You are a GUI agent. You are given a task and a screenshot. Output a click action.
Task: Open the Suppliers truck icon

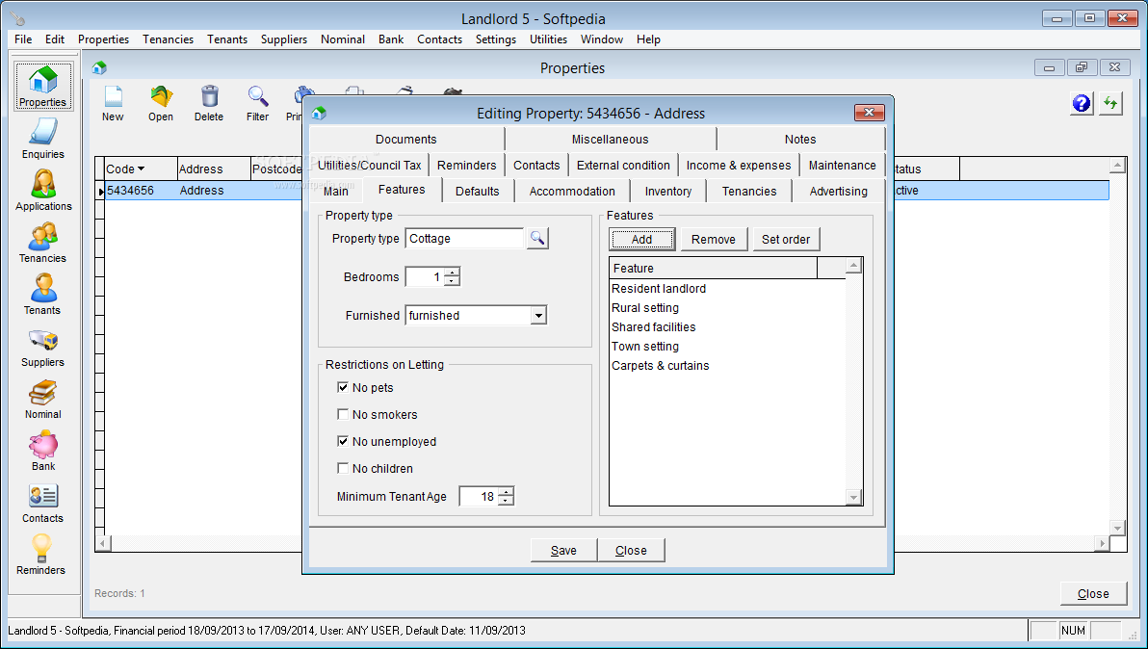pyautogui.click(x=43, y=340)
